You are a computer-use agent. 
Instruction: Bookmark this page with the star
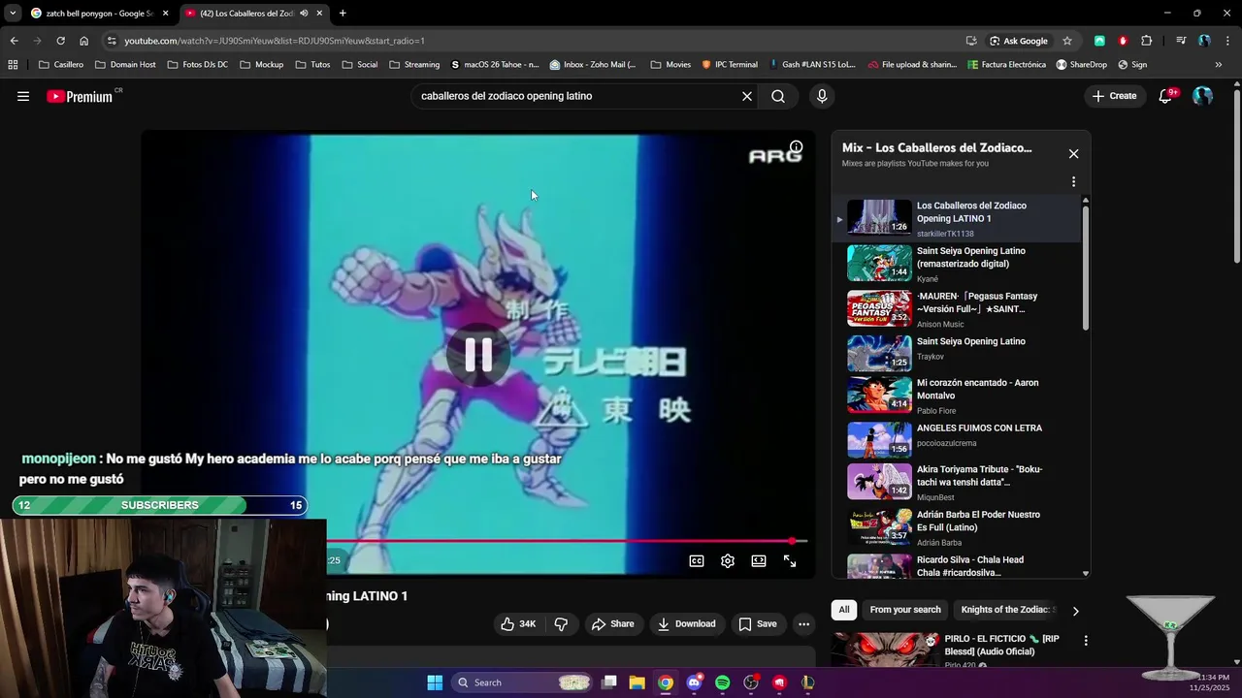click(x=1067, y=41)
